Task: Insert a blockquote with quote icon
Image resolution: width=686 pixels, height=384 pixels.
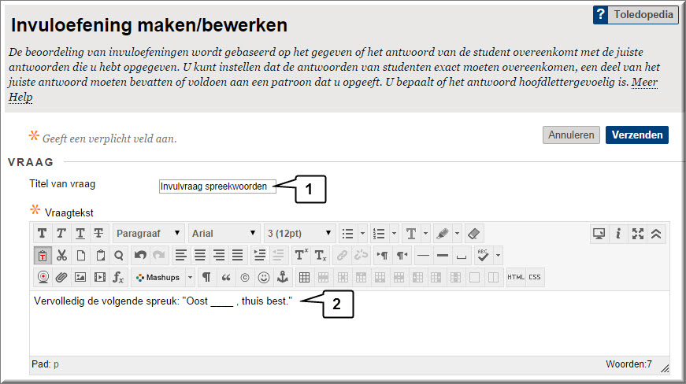Action: [x=226, y=277]
